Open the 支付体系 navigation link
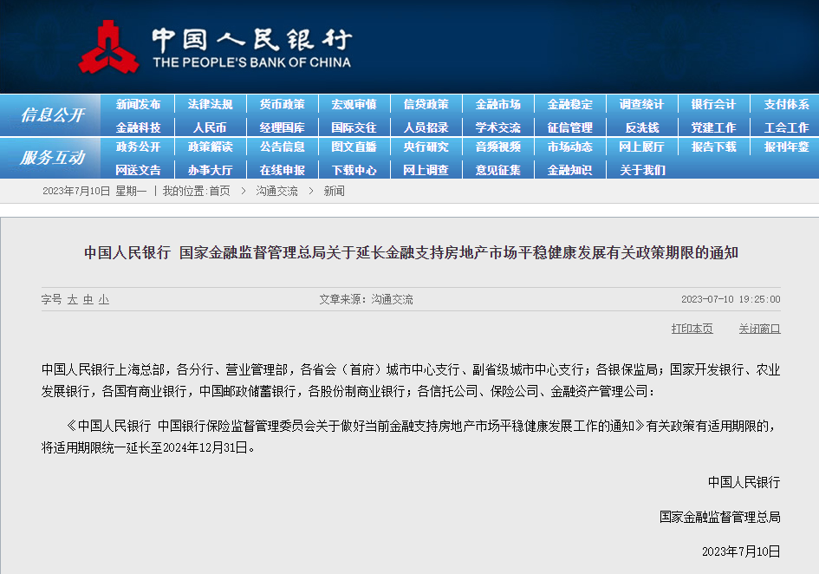819x574 pixels. tap(785, 104)
